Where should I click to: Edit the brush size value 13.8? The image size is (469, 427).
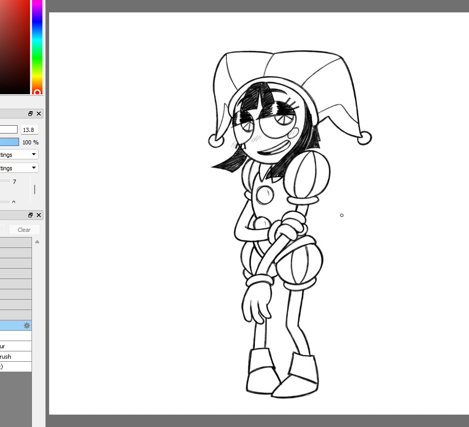(x=29, y=130)
